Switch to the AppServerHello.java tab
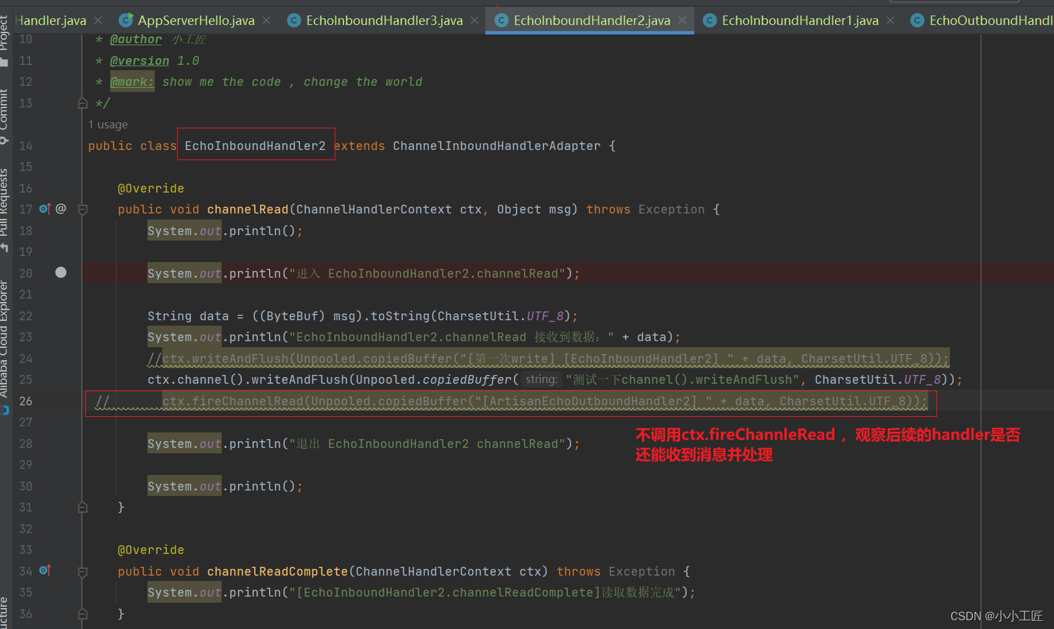1054x629 pixels. 196,20
